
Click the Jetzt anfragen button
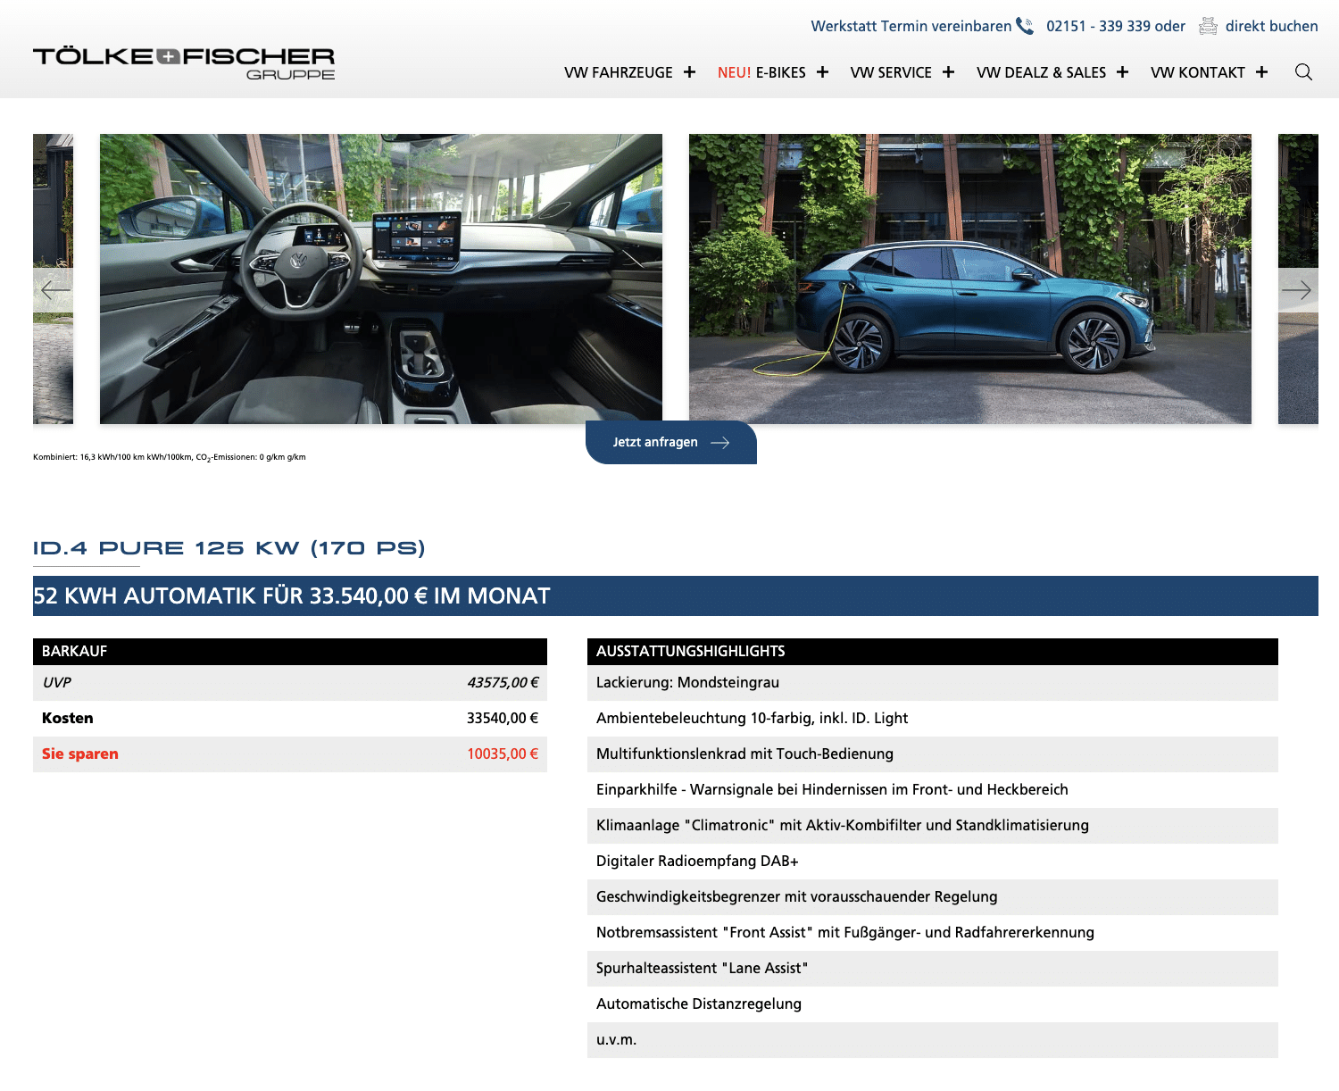coord(671,443)
